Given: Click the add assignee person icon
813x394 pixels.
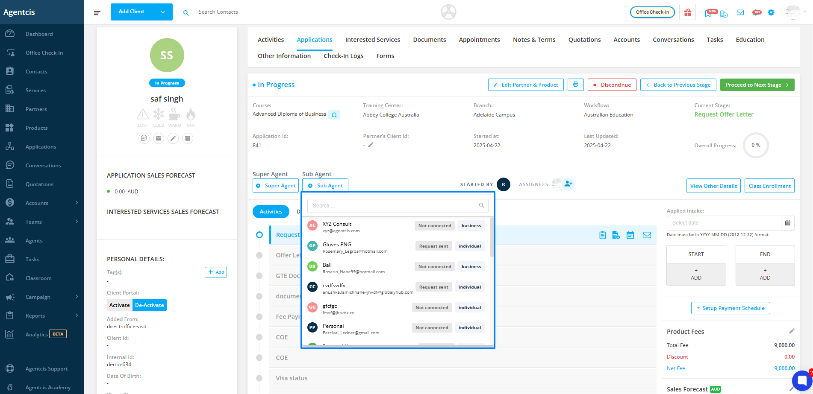Looking at the screenshot, I should [x=568, y=184].
